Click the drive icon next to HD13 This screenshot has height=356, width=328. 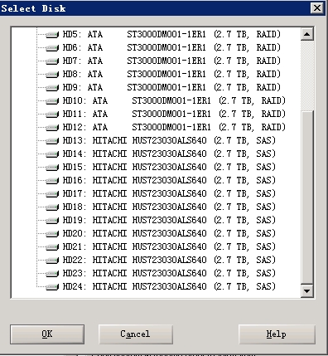[52, 141]
